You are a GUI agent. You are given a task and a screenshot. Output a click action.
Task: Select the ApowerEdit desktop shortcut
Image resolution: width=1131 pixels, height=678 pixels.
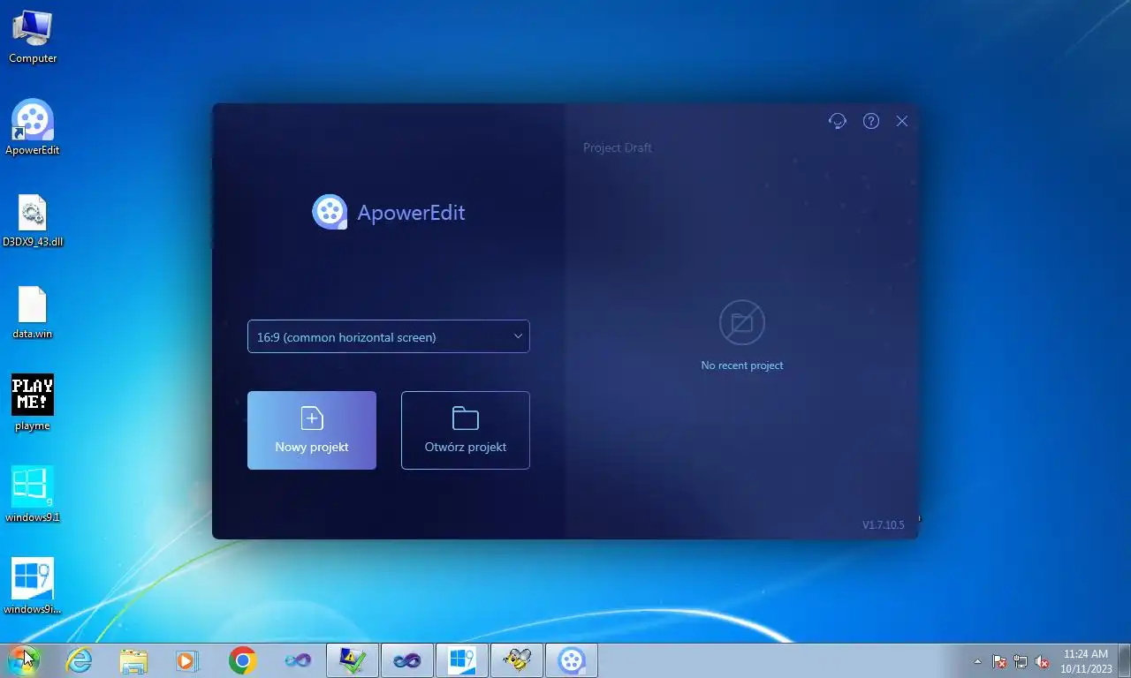point(33,128)
